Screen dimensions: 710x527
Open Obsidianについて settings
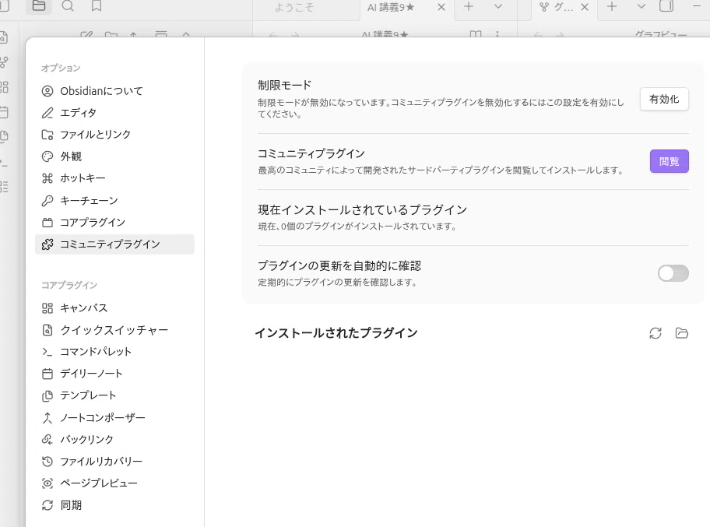(x=114, y=91)
